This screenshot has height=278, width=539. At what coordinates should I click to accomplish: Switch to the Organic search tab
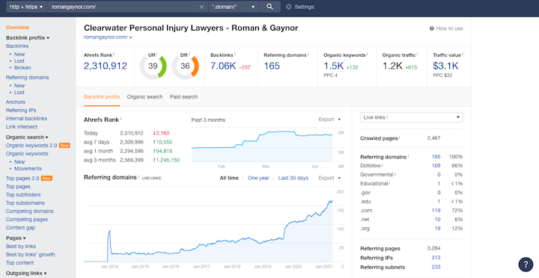pos(144,97)
